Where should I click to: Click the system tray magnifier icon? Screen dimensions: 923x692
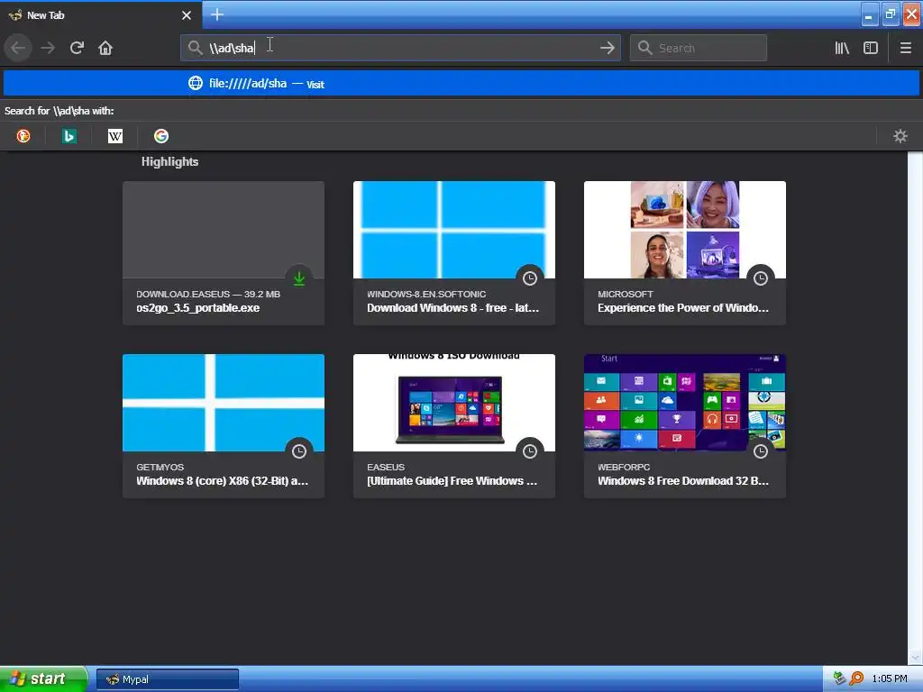pyautogui.click(x=856, y=678)
